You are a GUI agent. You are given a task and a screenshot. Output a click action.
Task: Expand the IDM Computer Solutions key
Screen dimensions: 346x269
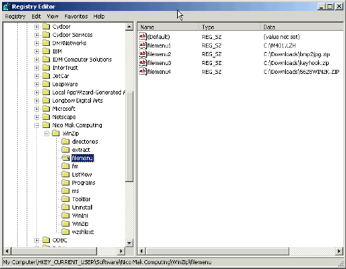click(x=36, y=60)
